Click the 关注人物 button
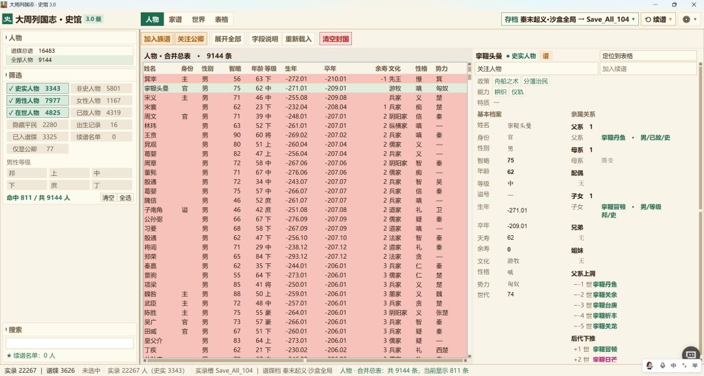This screenshot has width=704, height=376. coord(536,68)
